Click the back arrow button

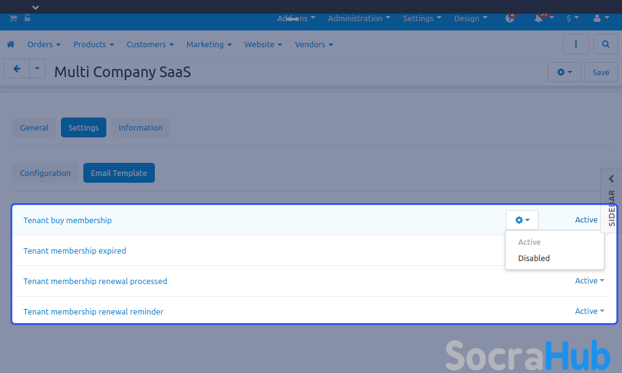pyautogui.click(x=17, y=69)
